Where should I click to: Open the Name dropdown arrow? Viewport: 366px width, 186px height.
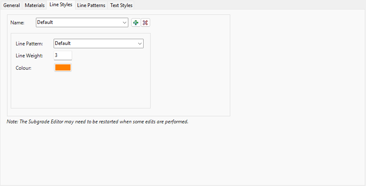pyautogui.click(x=125, y=23)
